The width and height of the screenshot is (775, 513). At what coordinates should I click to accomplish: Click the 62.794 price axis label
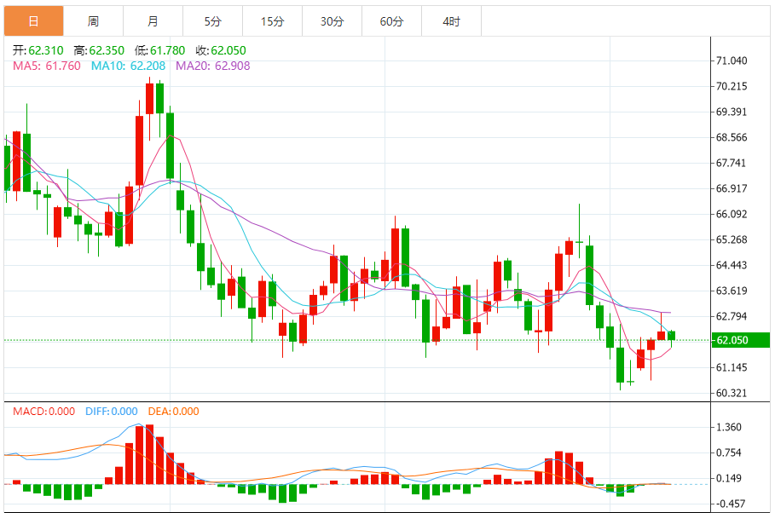[x=732, y=316]
